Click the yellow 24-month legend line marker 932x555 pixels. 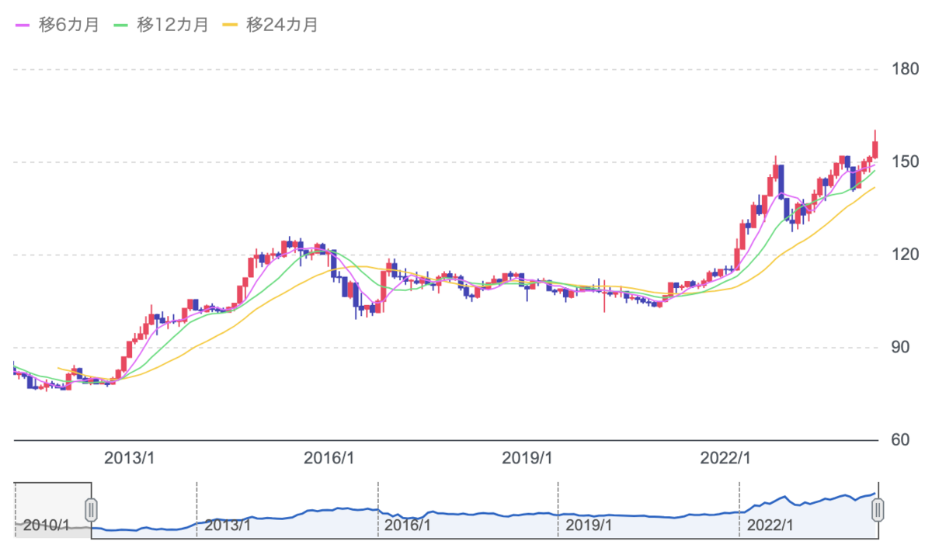230,25
